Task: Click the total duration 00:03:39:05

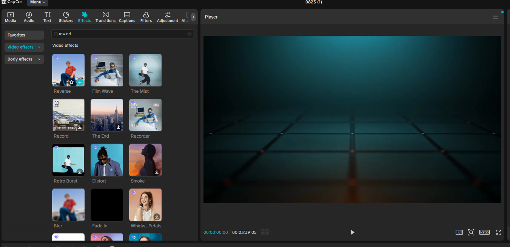Action: coord(244,232)
